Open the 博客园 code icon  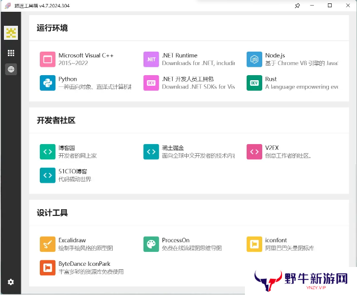click(48, 152)
